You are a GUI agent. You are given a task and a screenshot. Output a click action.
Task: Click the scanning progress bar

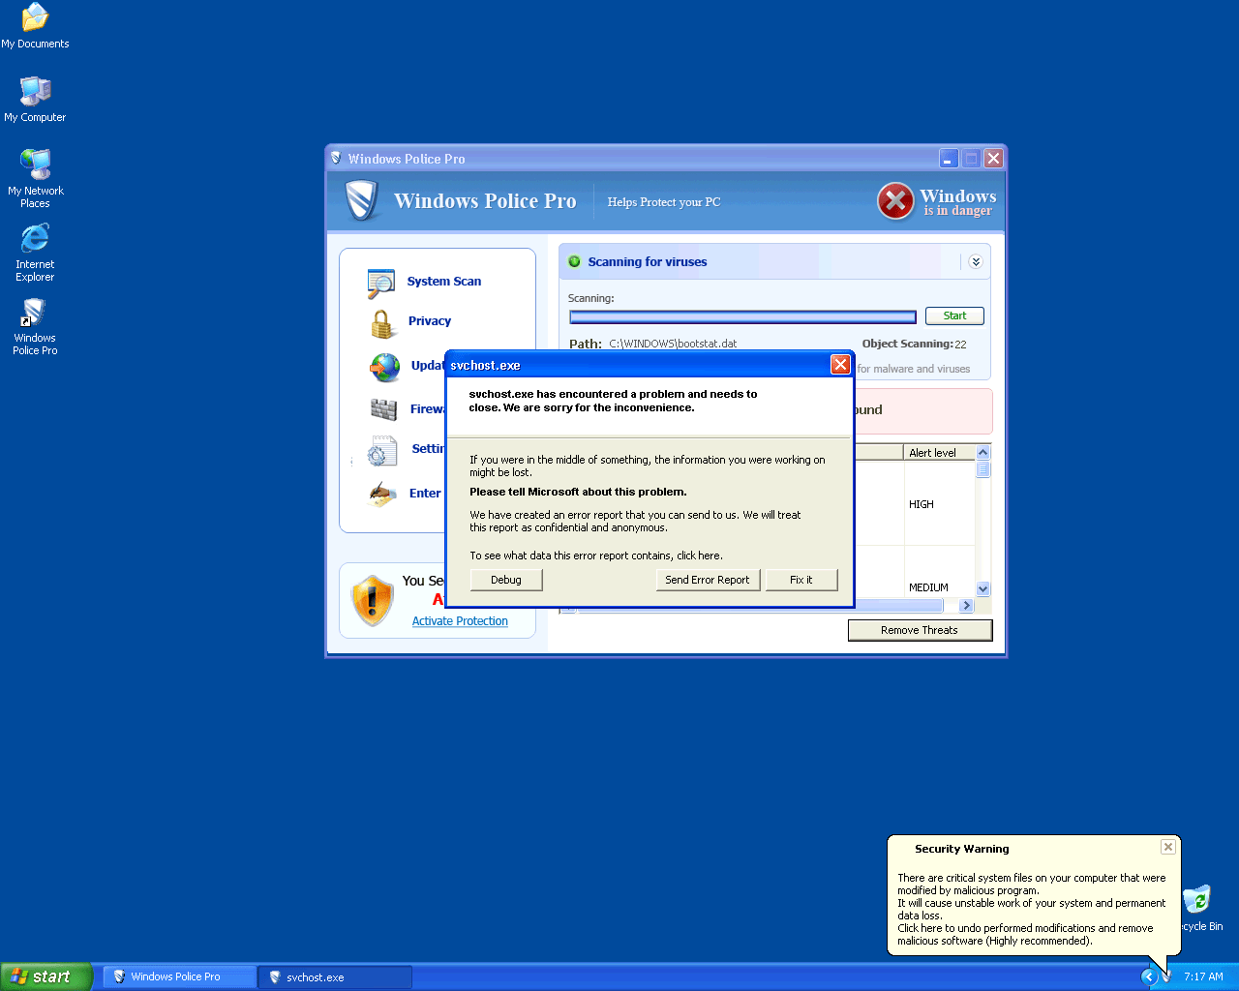(x=742, y=316)
